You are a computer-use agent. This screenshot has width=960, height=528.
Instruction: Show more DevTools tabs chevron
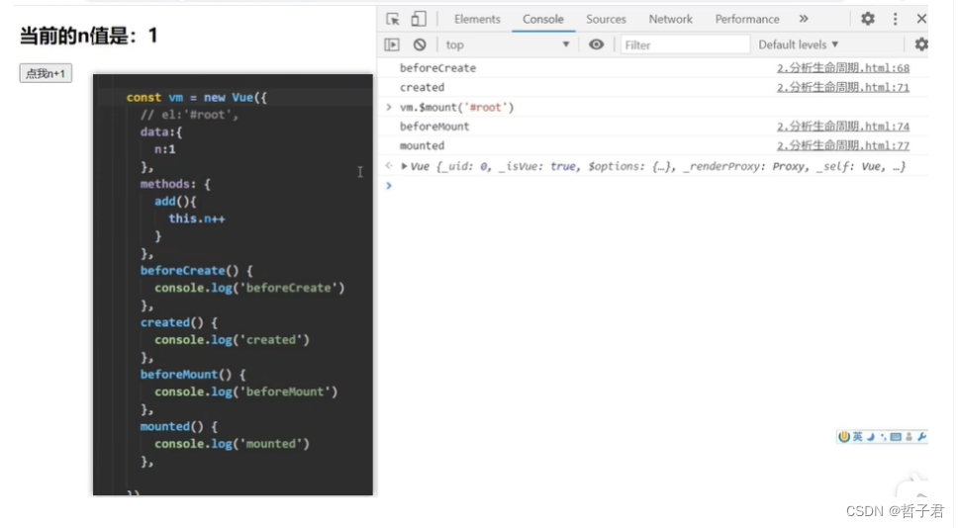(804, 19)
